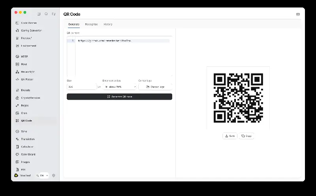Screen dimensions: 316x196
Task: Select the QR Code sidebar icon
Action: pyautogui.click(x=17, y=121)
